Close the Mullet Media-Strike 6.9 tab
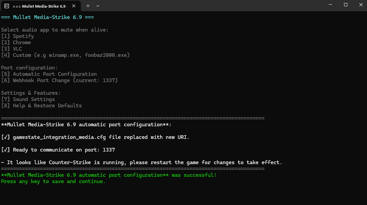Screen dimensions: 367x205 [74, 6]
